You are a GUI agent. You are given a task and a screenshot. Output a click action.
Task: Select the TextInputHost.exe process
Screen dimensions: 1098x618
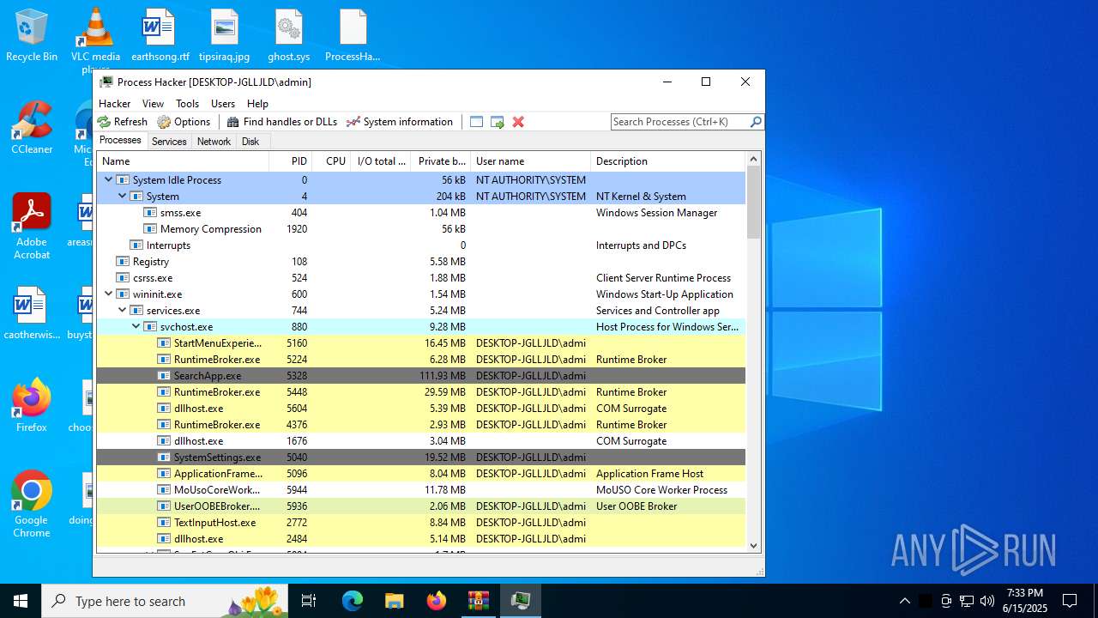[421, 523]
